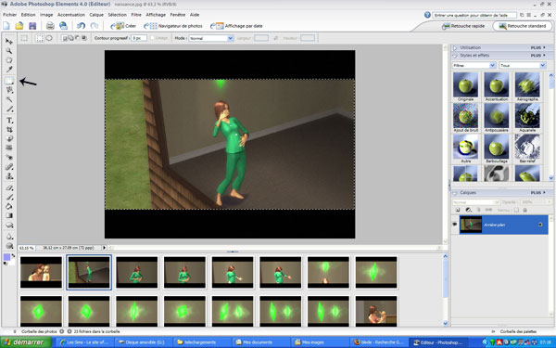Choose elliptical marquee shape in options bar
The height and width of the screenshot is (348, 556).
coord(49,38)
